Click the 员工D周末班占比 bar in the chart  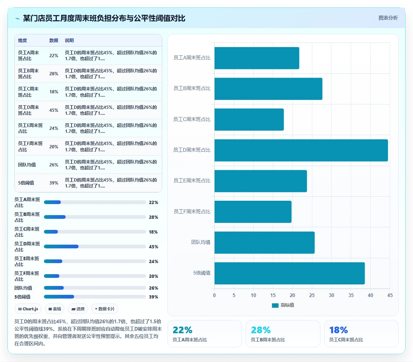pyautogui.click(x=301, y=150)
